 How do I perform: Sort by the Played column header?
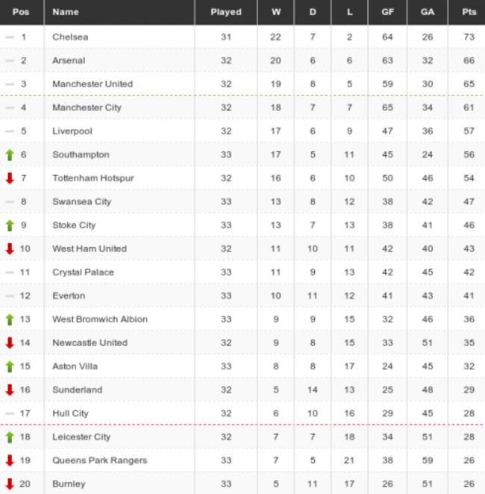(x=226, y=12)
